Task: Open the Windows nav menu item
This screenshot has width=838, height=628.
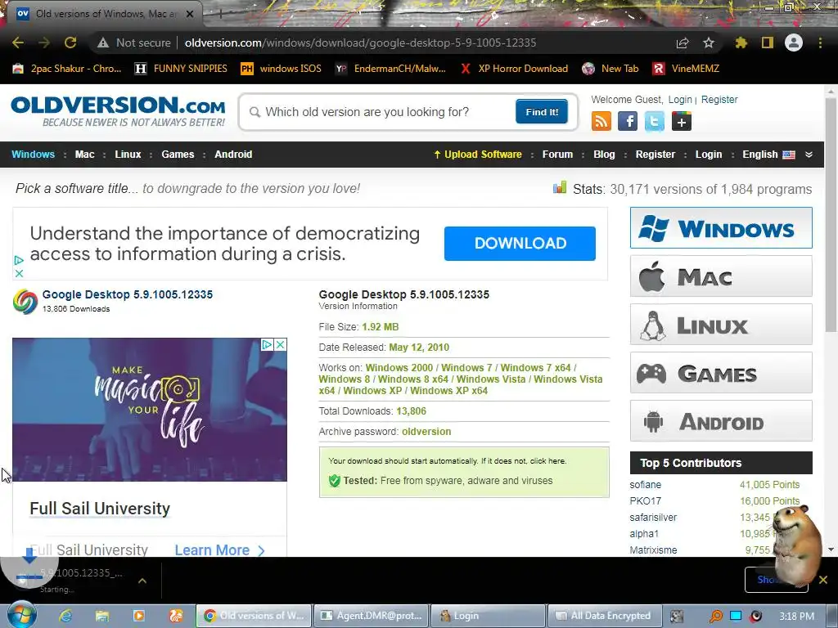Action: tap(33, 155)
